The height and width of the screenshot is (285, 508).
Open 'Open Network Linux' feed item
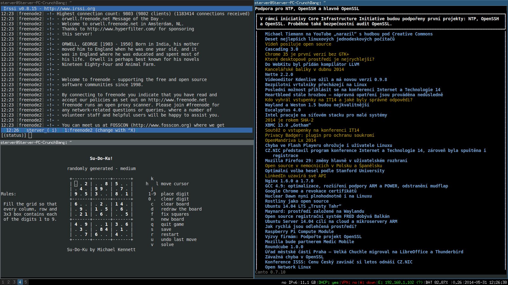pyautogui.click(x=288, y=267)
